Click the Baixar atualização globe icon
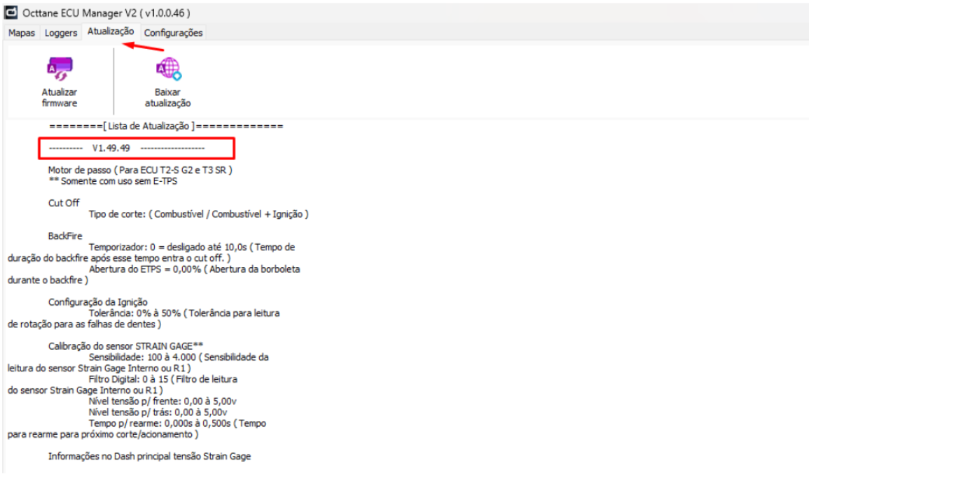The height and width of the screenshot is (477, 956). point(167,69)
